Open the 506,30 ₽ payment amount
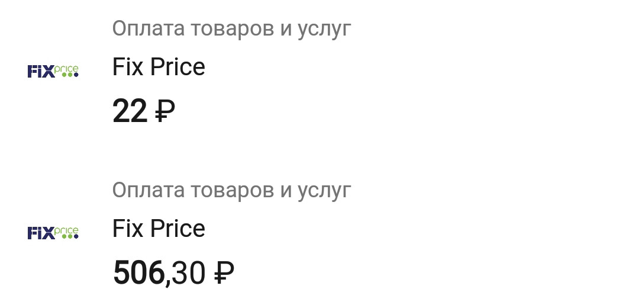Screen dimensions: 639x308 [173, 273]
